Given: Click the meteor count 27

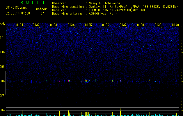Looking at the screenshot, I should tap(42, 13).
